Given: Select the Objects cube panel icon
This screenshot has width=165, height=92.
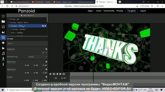Looking at the screenshot, I should pos(3,37).
